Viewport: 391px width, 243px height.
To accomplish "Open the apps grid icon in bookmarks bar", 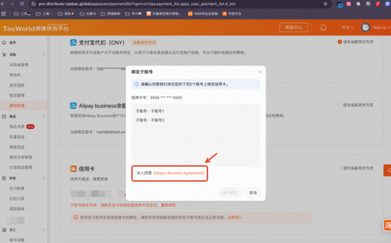I will (3, 14).
